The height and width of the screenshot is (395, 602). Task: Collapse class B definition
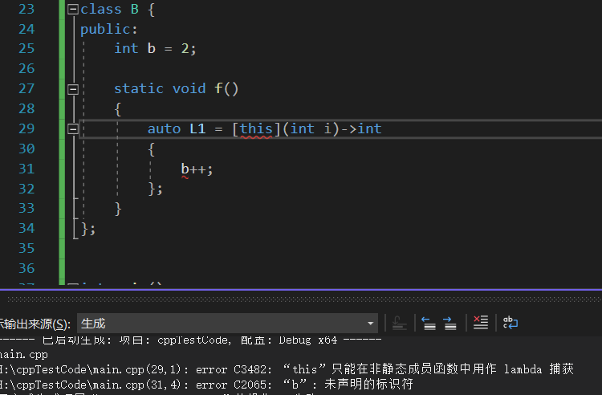(x=73, y=10)
